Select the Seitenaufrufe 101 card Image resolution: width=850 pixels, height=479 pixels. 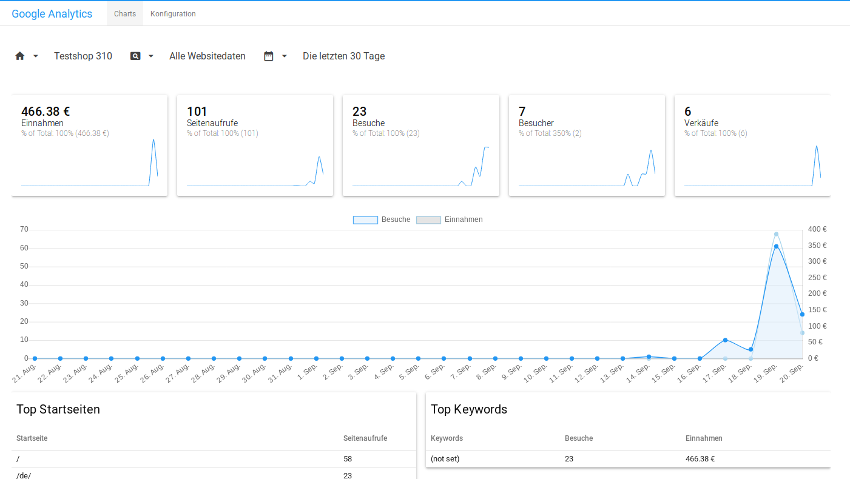255,146
